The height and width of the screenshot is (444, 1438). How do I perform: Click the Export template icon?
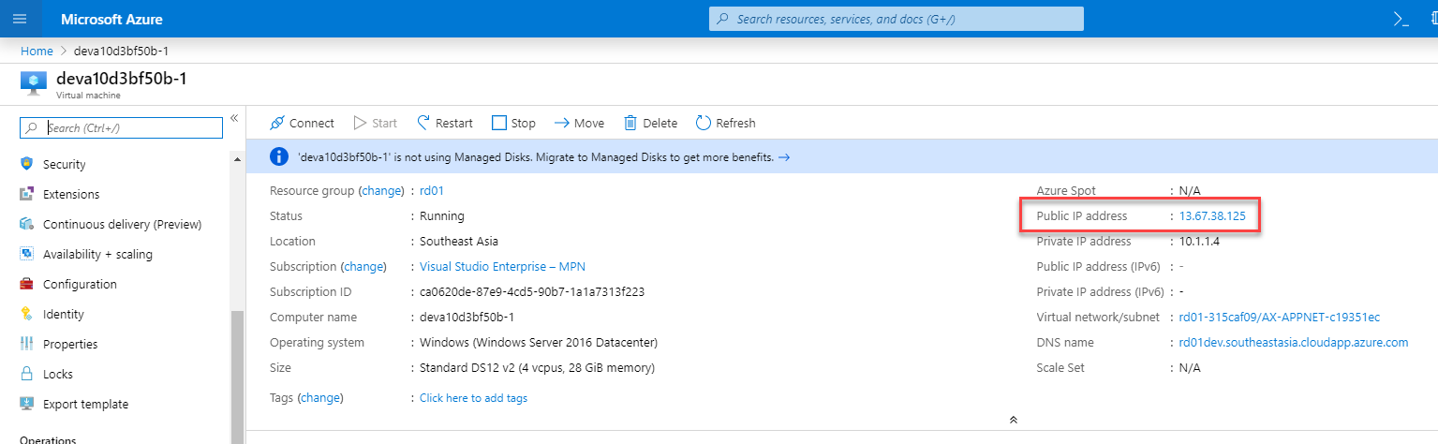point(26,404)
